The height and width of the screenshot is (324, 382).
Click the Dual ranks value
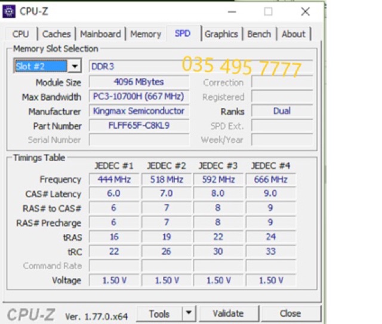(x=282, y=111)
